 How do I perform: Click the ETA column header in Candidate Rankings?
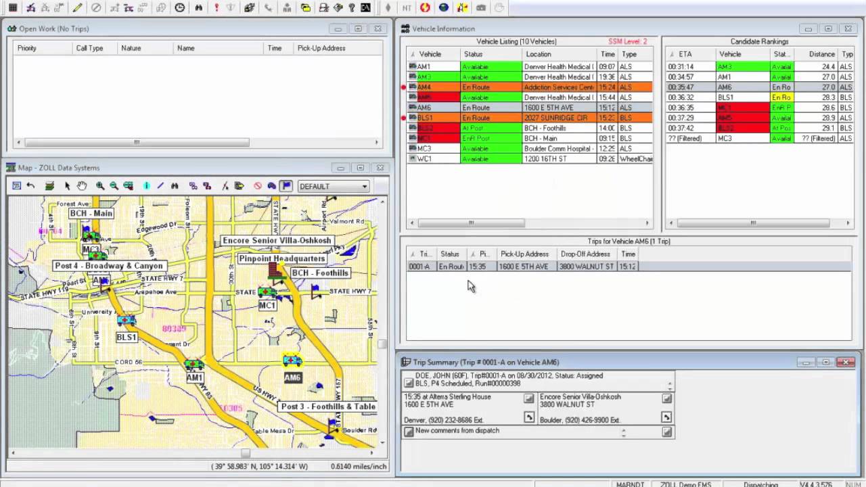691,54
